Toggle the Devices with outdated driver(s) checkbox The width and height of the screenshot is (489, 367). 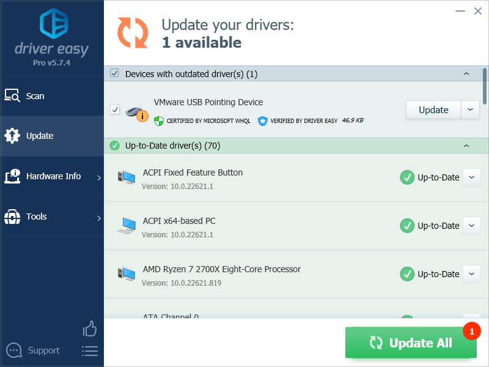click(114, 73)
